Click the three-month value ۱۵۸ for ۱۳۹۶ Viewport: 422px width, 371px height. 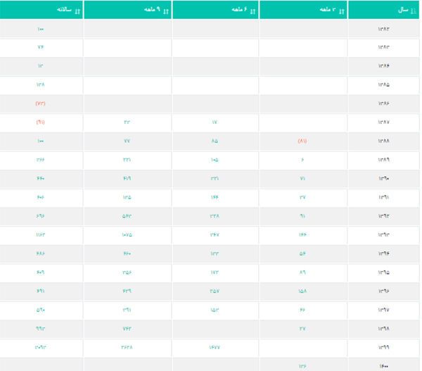pos(302,291)
